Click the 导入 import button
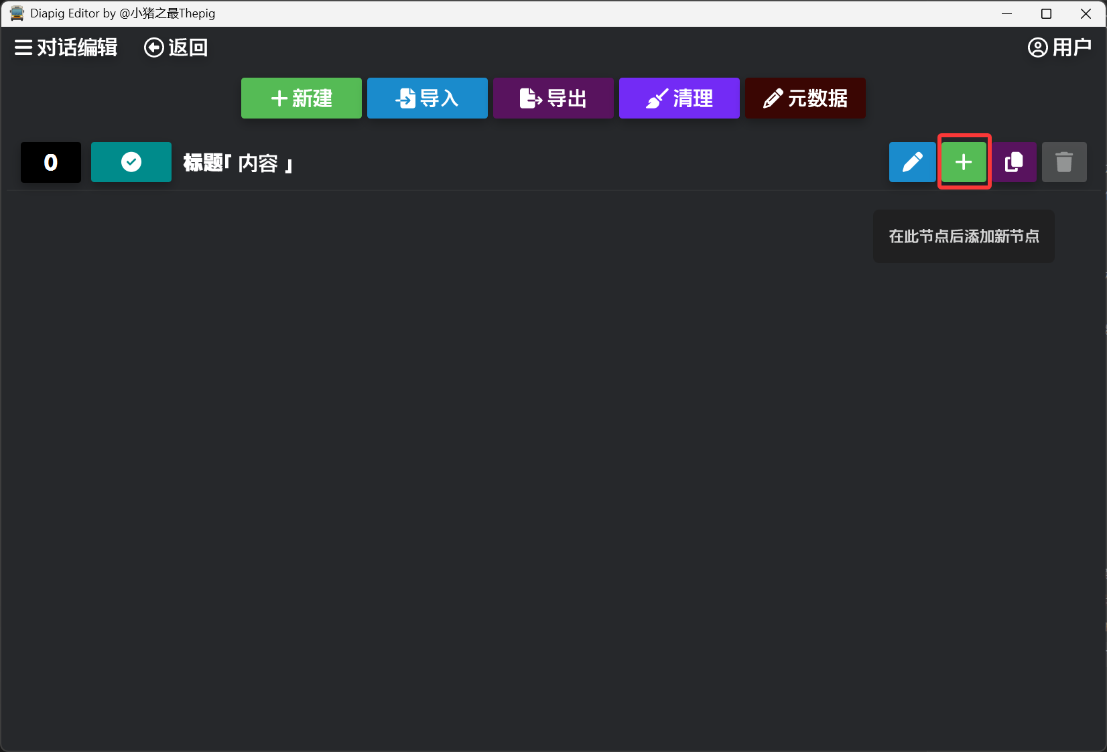The width and height of the screenshot is (1107, 752). (x=427, y=98)
